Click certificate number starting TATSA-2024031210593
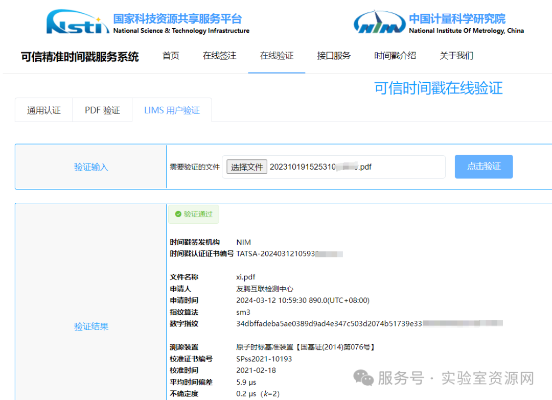The width and height of the screenshot is (552, 400). click(289, 254)
